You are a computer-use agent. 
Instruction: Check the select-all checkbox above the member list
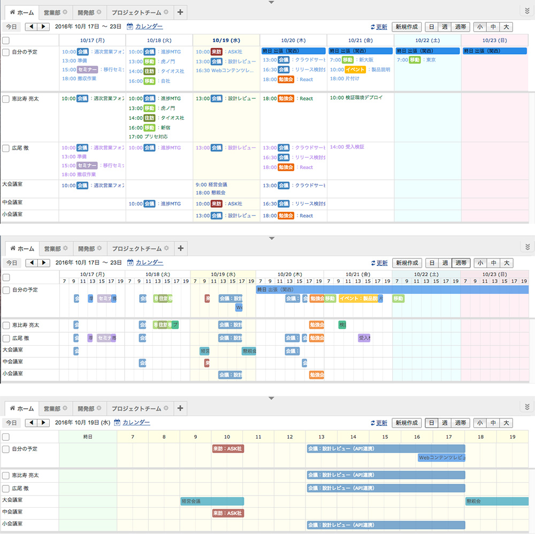[6, 40]
